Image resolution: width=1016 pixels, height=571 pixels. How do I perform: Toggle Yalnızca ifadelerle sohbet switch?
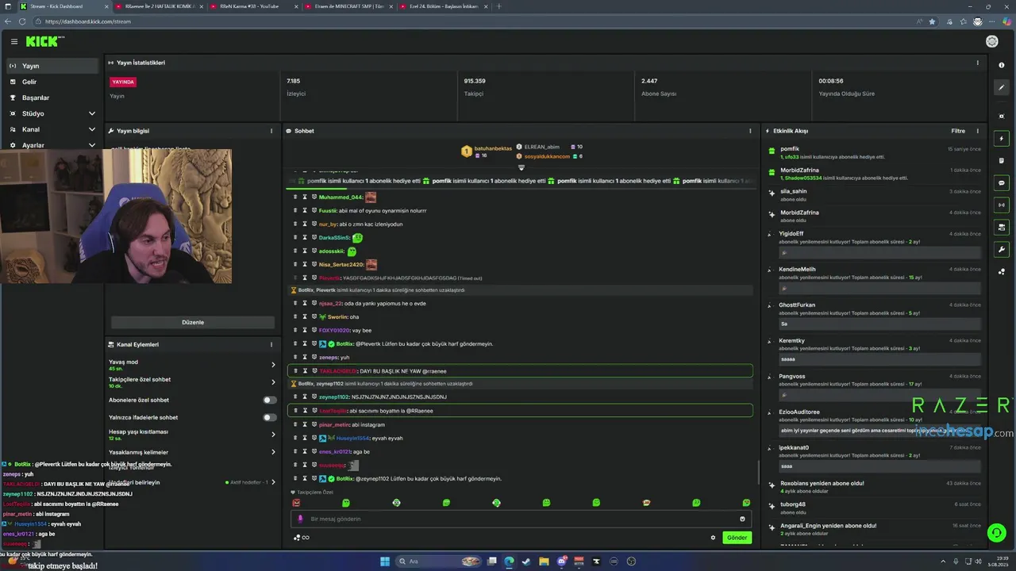[x=270, y=417]
